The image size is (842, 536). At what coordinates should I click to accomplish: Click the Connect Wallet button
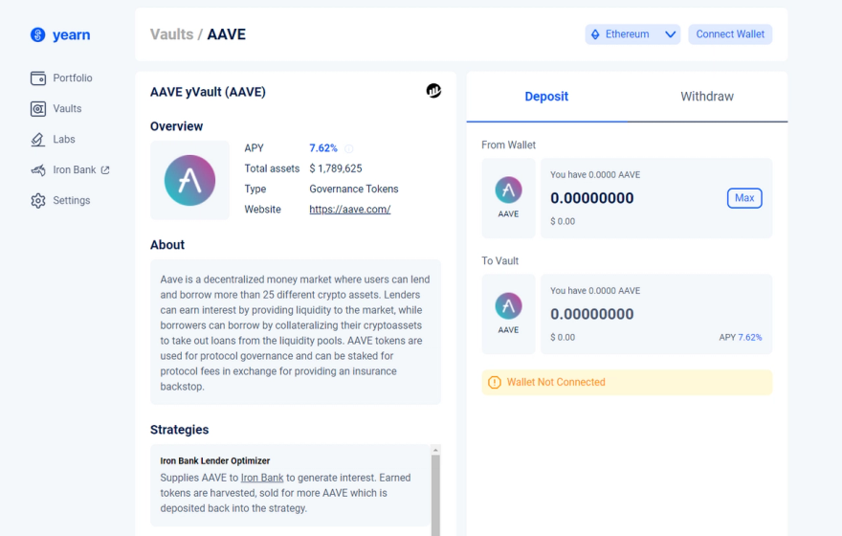[730, 34]
